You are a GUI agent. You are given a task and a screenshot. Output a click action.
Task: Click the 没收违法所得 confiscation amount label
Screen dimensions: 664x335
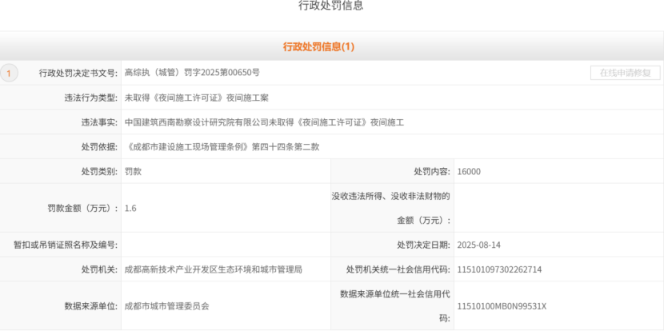[x=391, y=196]
